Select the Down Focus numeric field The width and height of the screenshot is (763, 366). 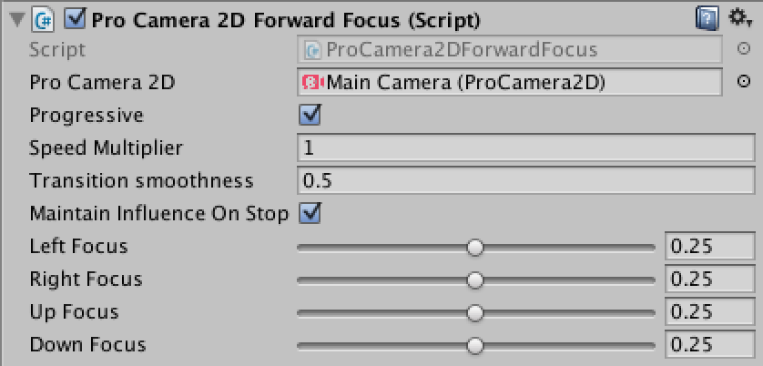[709, 344]
